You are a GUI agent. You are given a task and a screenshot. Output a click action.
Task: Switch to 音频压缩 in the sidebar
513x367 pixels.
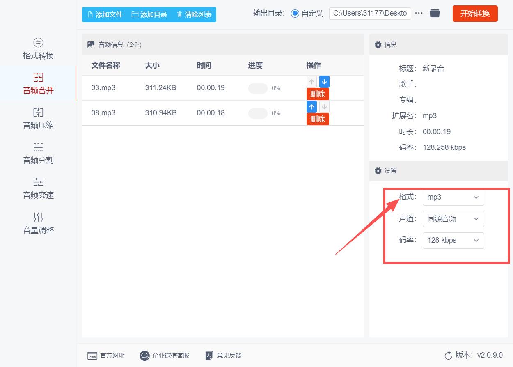point(38,119)
